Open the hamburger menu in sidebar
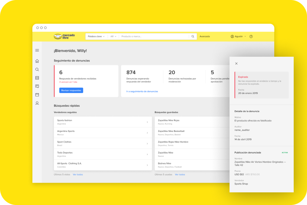Screen dimensions: 307x205 click(x=37, y=50)
